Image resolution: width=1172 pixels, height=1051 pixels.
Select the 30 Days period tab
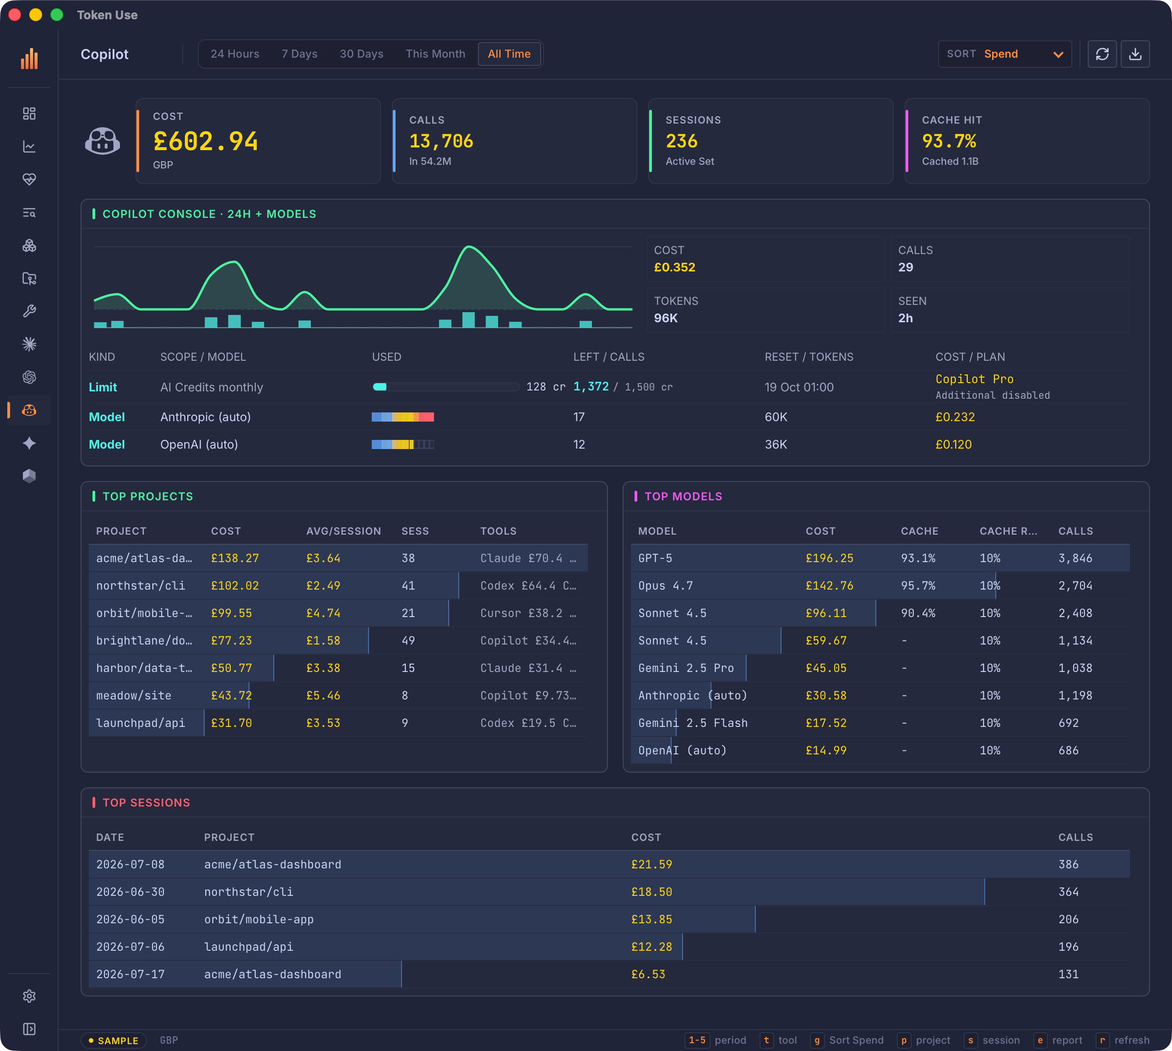(362, 54)
